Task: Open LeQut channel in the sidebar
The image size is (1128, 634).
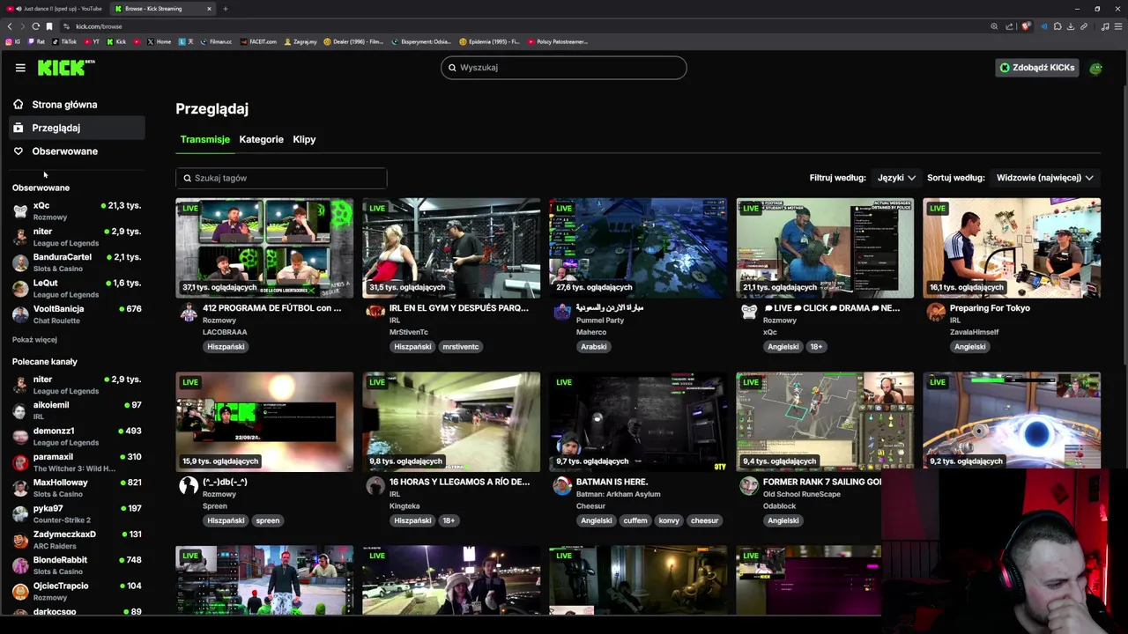Action: coord(77,288)
